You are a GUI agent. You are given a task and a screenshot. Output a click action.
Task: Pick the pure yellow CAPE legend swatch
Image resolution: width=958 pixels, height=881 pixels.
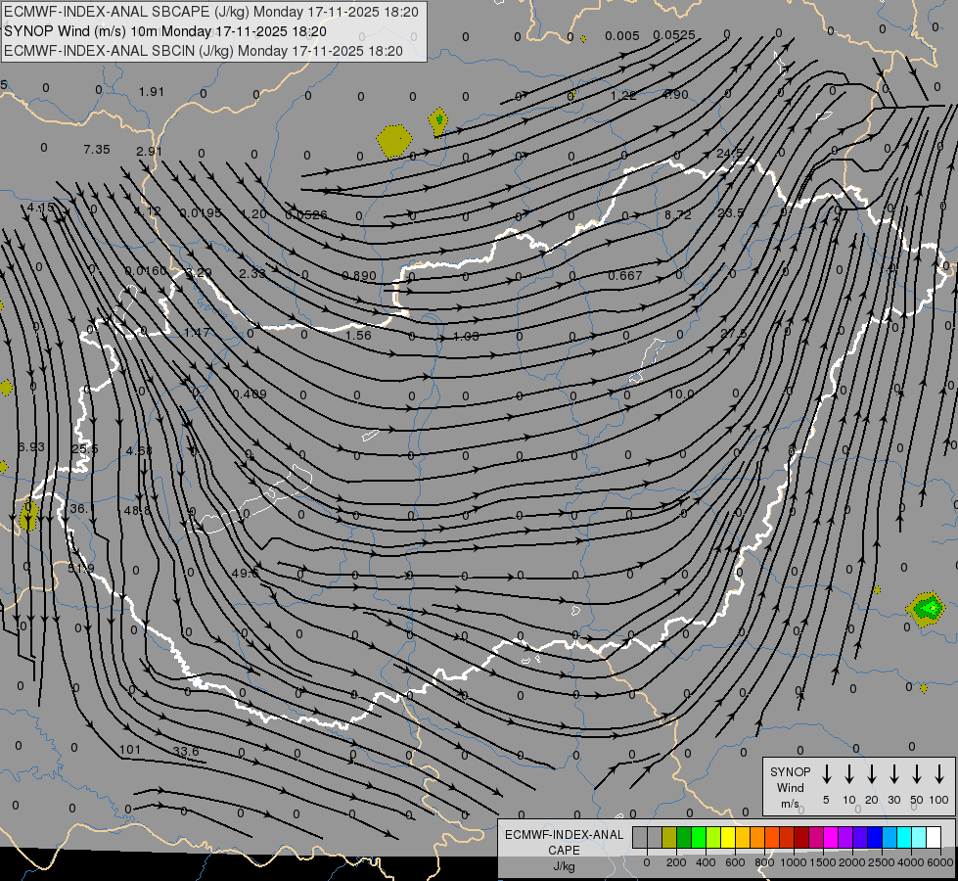(728, 837)
